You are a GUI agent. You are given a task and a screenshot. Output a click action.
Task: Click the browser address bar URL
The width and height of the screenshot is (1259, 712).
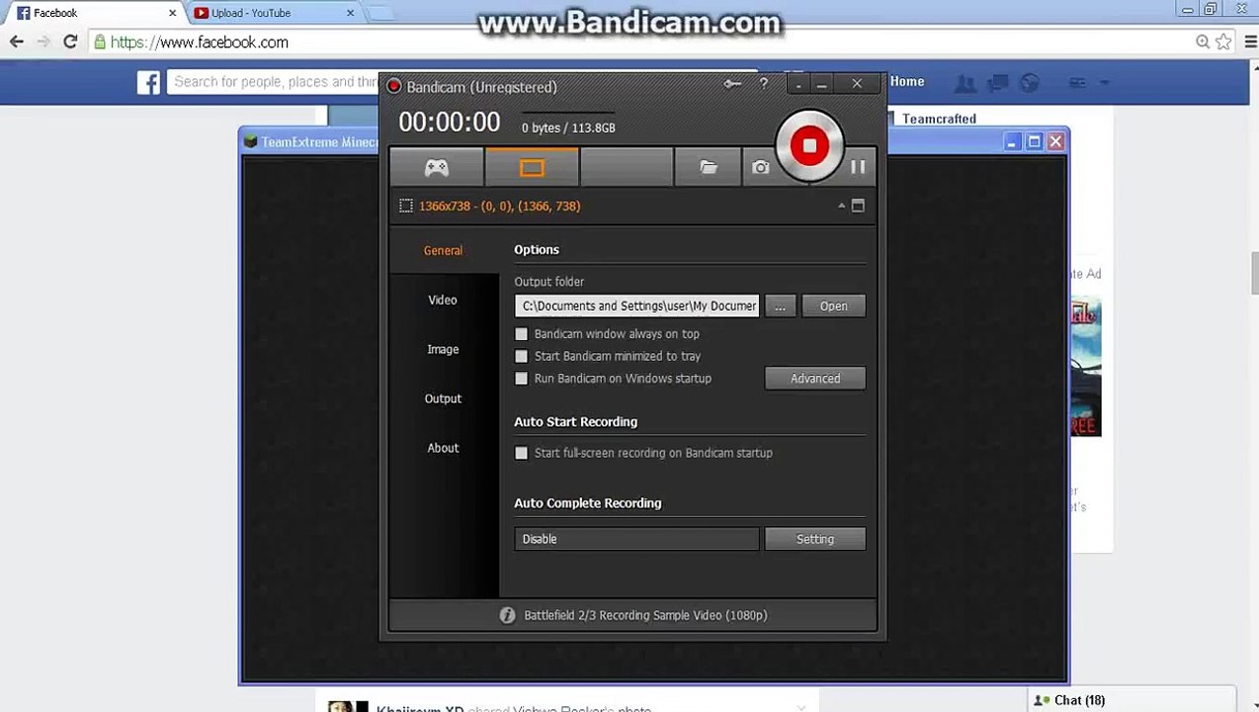coord(200,43)
